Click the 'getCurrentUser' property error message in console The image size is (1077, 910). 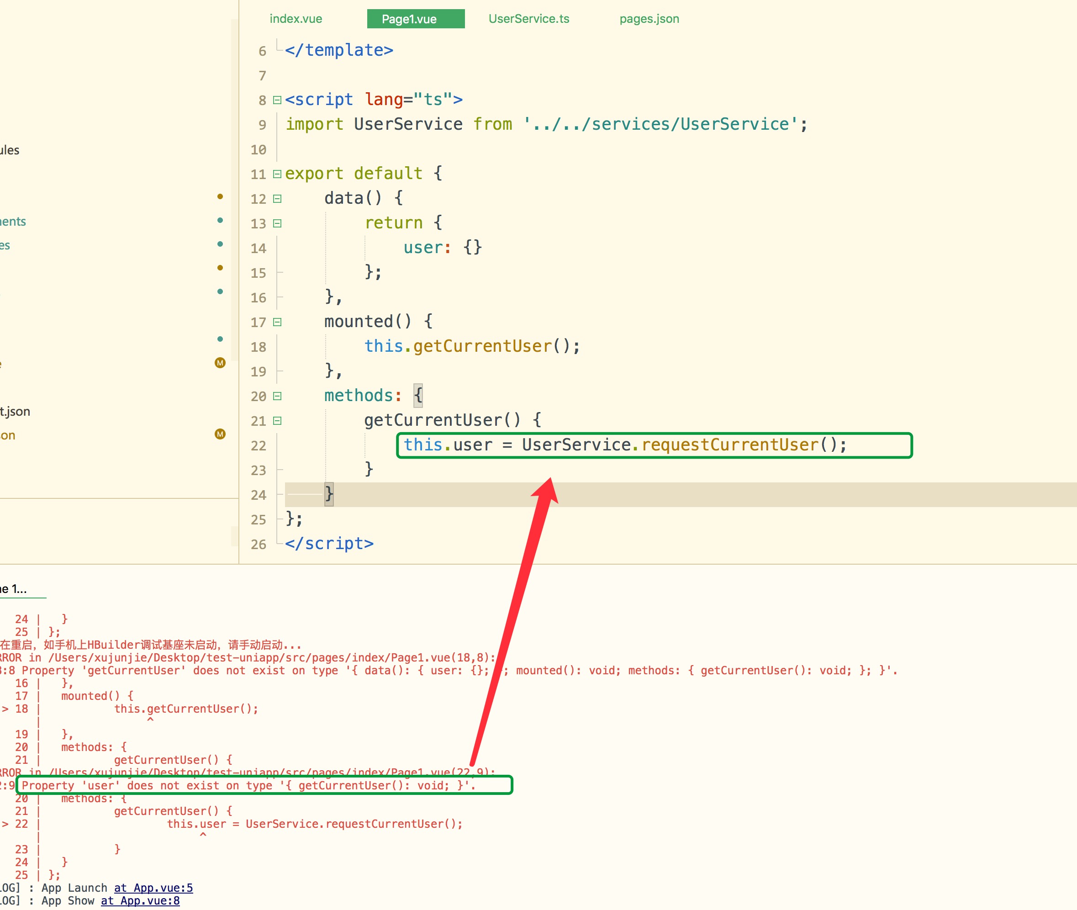point(459,671)
